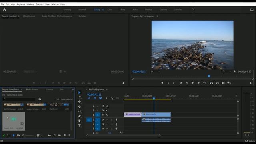Click the trash Clear icon in Project panel
The image size is (256, 144).
click(70, 135)
